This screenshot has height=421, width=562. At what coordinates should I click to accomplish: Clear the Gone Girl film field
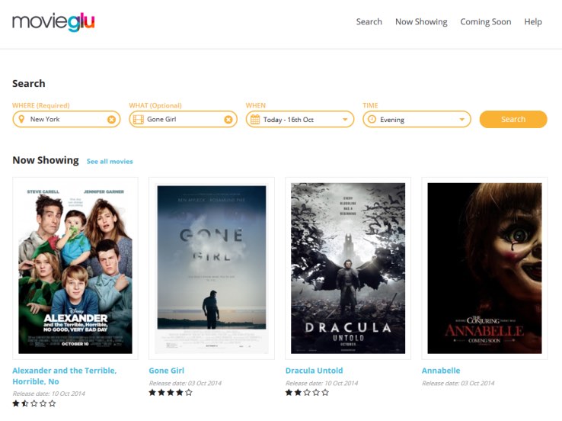[x=228, y=120]
